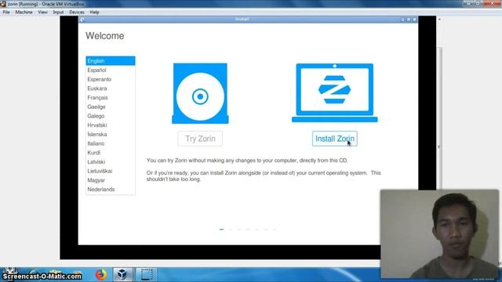Select Hrvatski language
502x282 pixels.
111,125
